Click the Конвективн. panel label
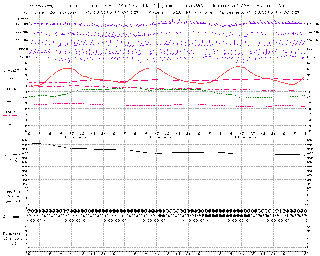320x256 pixels. (13, 234)
